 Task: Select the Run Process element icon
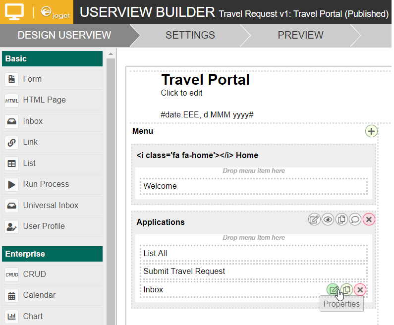click(x=11, y=185)
